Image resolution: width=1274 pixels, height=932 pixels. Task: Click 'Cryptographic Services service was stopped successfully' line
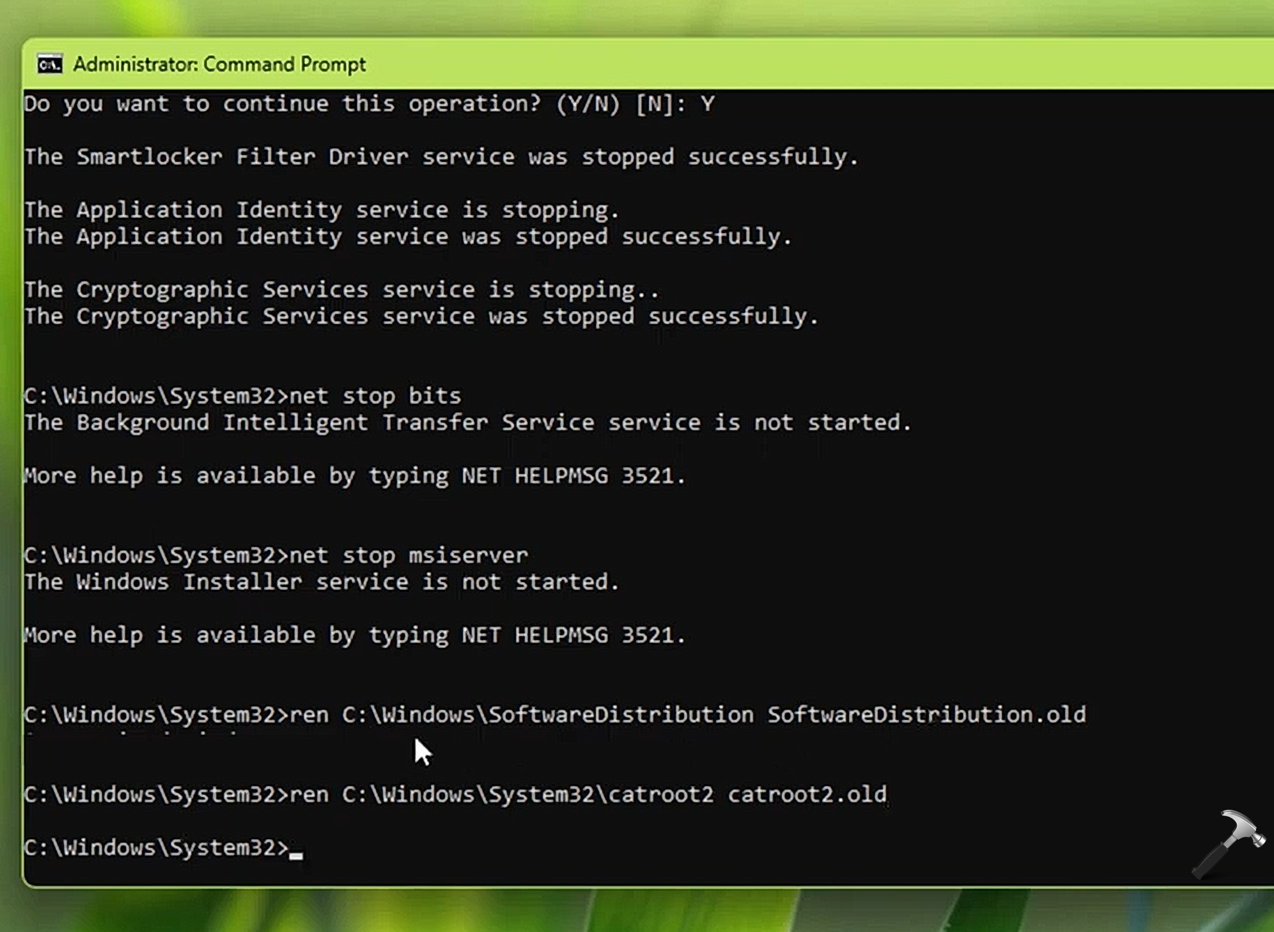pos(421,317)
